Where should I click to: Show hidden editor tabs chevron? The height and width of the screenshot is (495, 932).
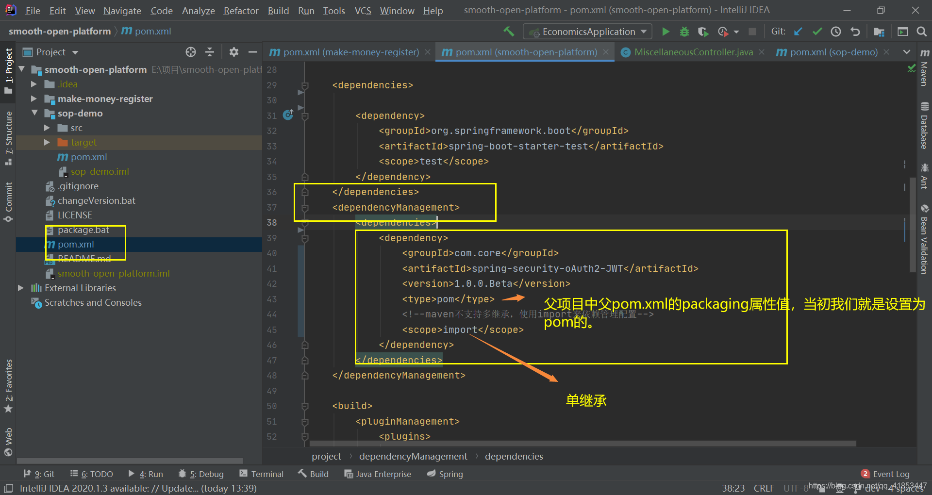(x=906, y=52)
